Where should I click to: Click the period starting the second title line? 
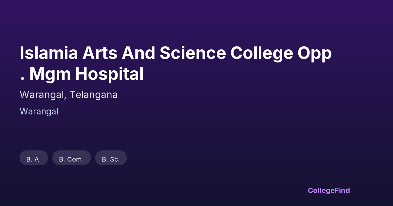22,79
